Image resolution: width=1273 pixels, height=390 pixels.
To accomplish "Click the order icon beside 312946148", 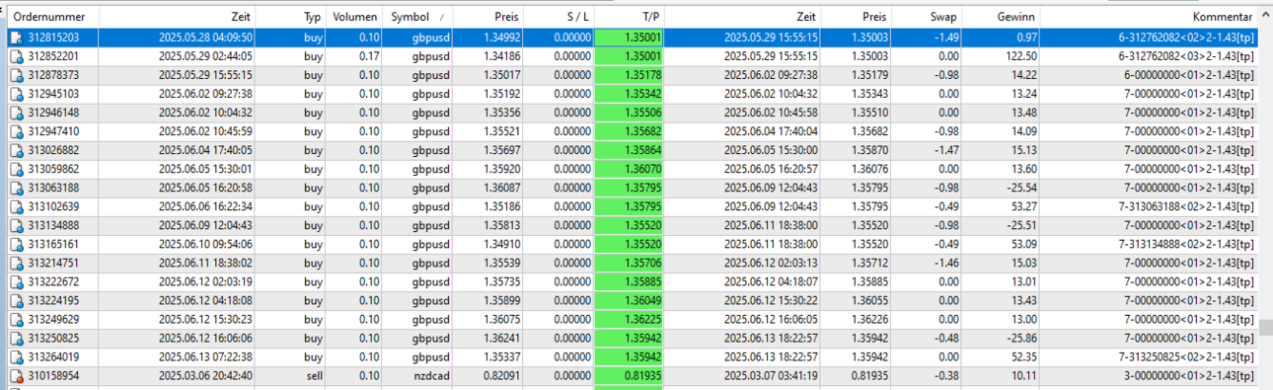I will tap(16, 113).
